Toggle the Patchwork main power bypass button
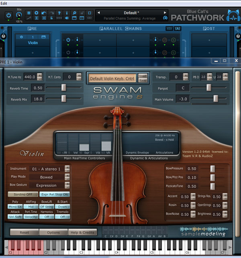 (8, 15)
